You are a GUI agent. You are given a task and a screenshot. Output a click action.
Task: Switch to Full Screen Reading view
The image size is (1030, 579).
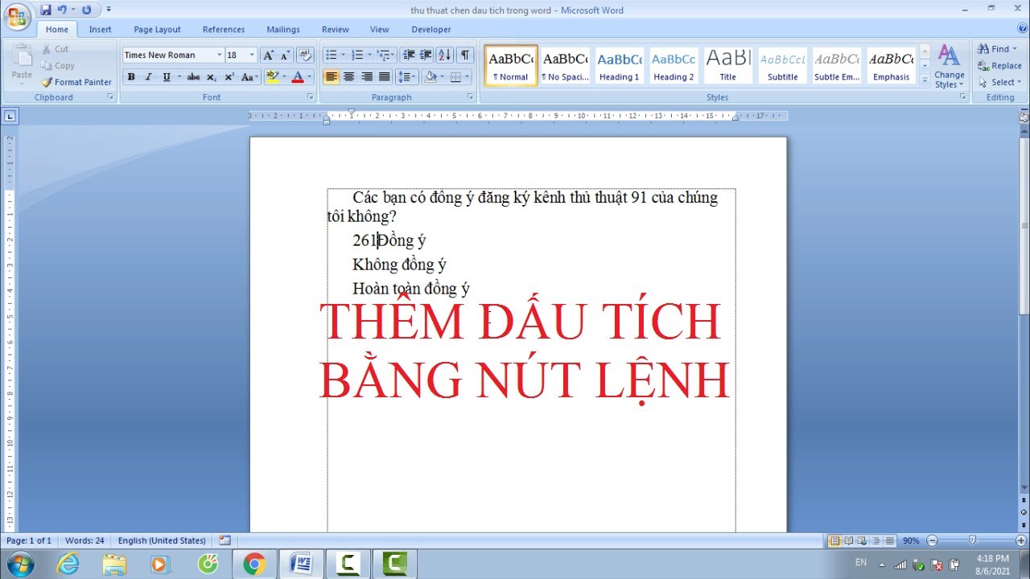(848, 540)
